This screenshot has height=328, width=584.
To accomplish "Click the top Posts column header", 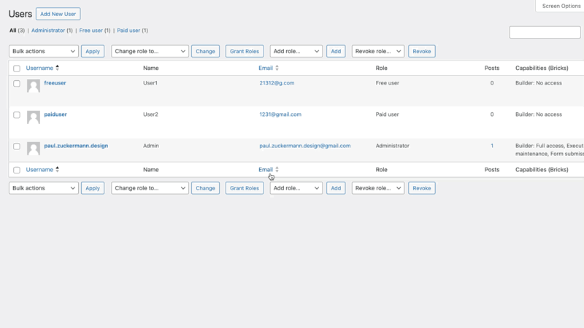I will [492, 68].
